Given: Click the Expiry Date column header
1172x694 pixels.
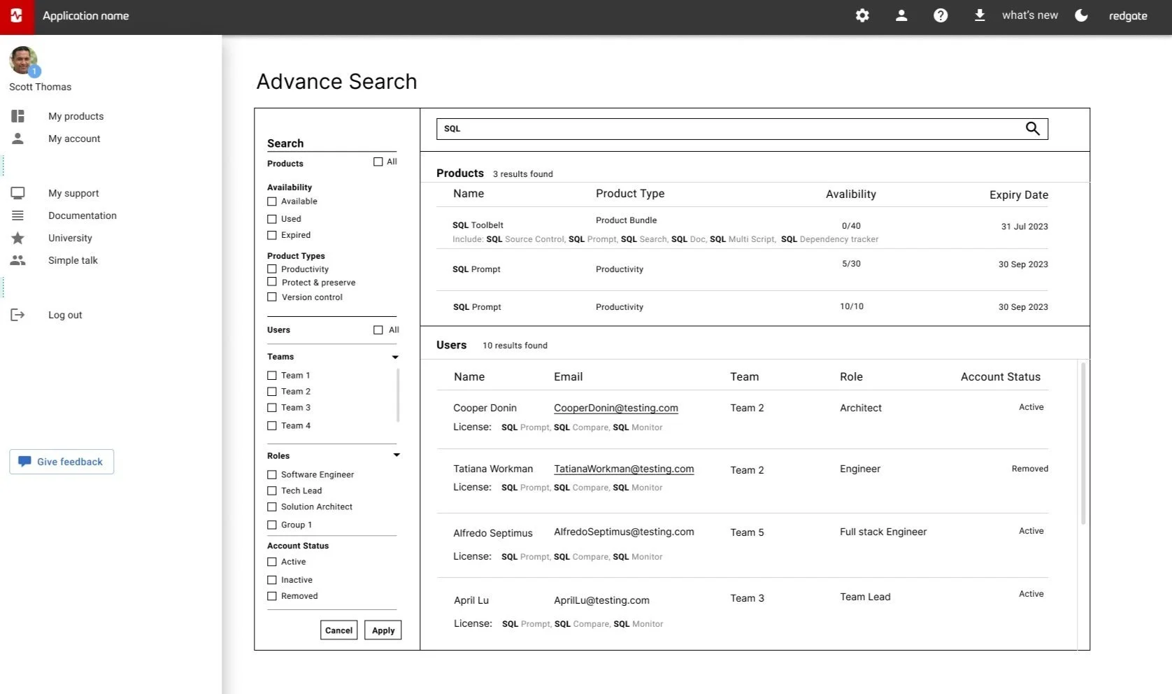Looking at the screenshot, I should pos(1018,195).
